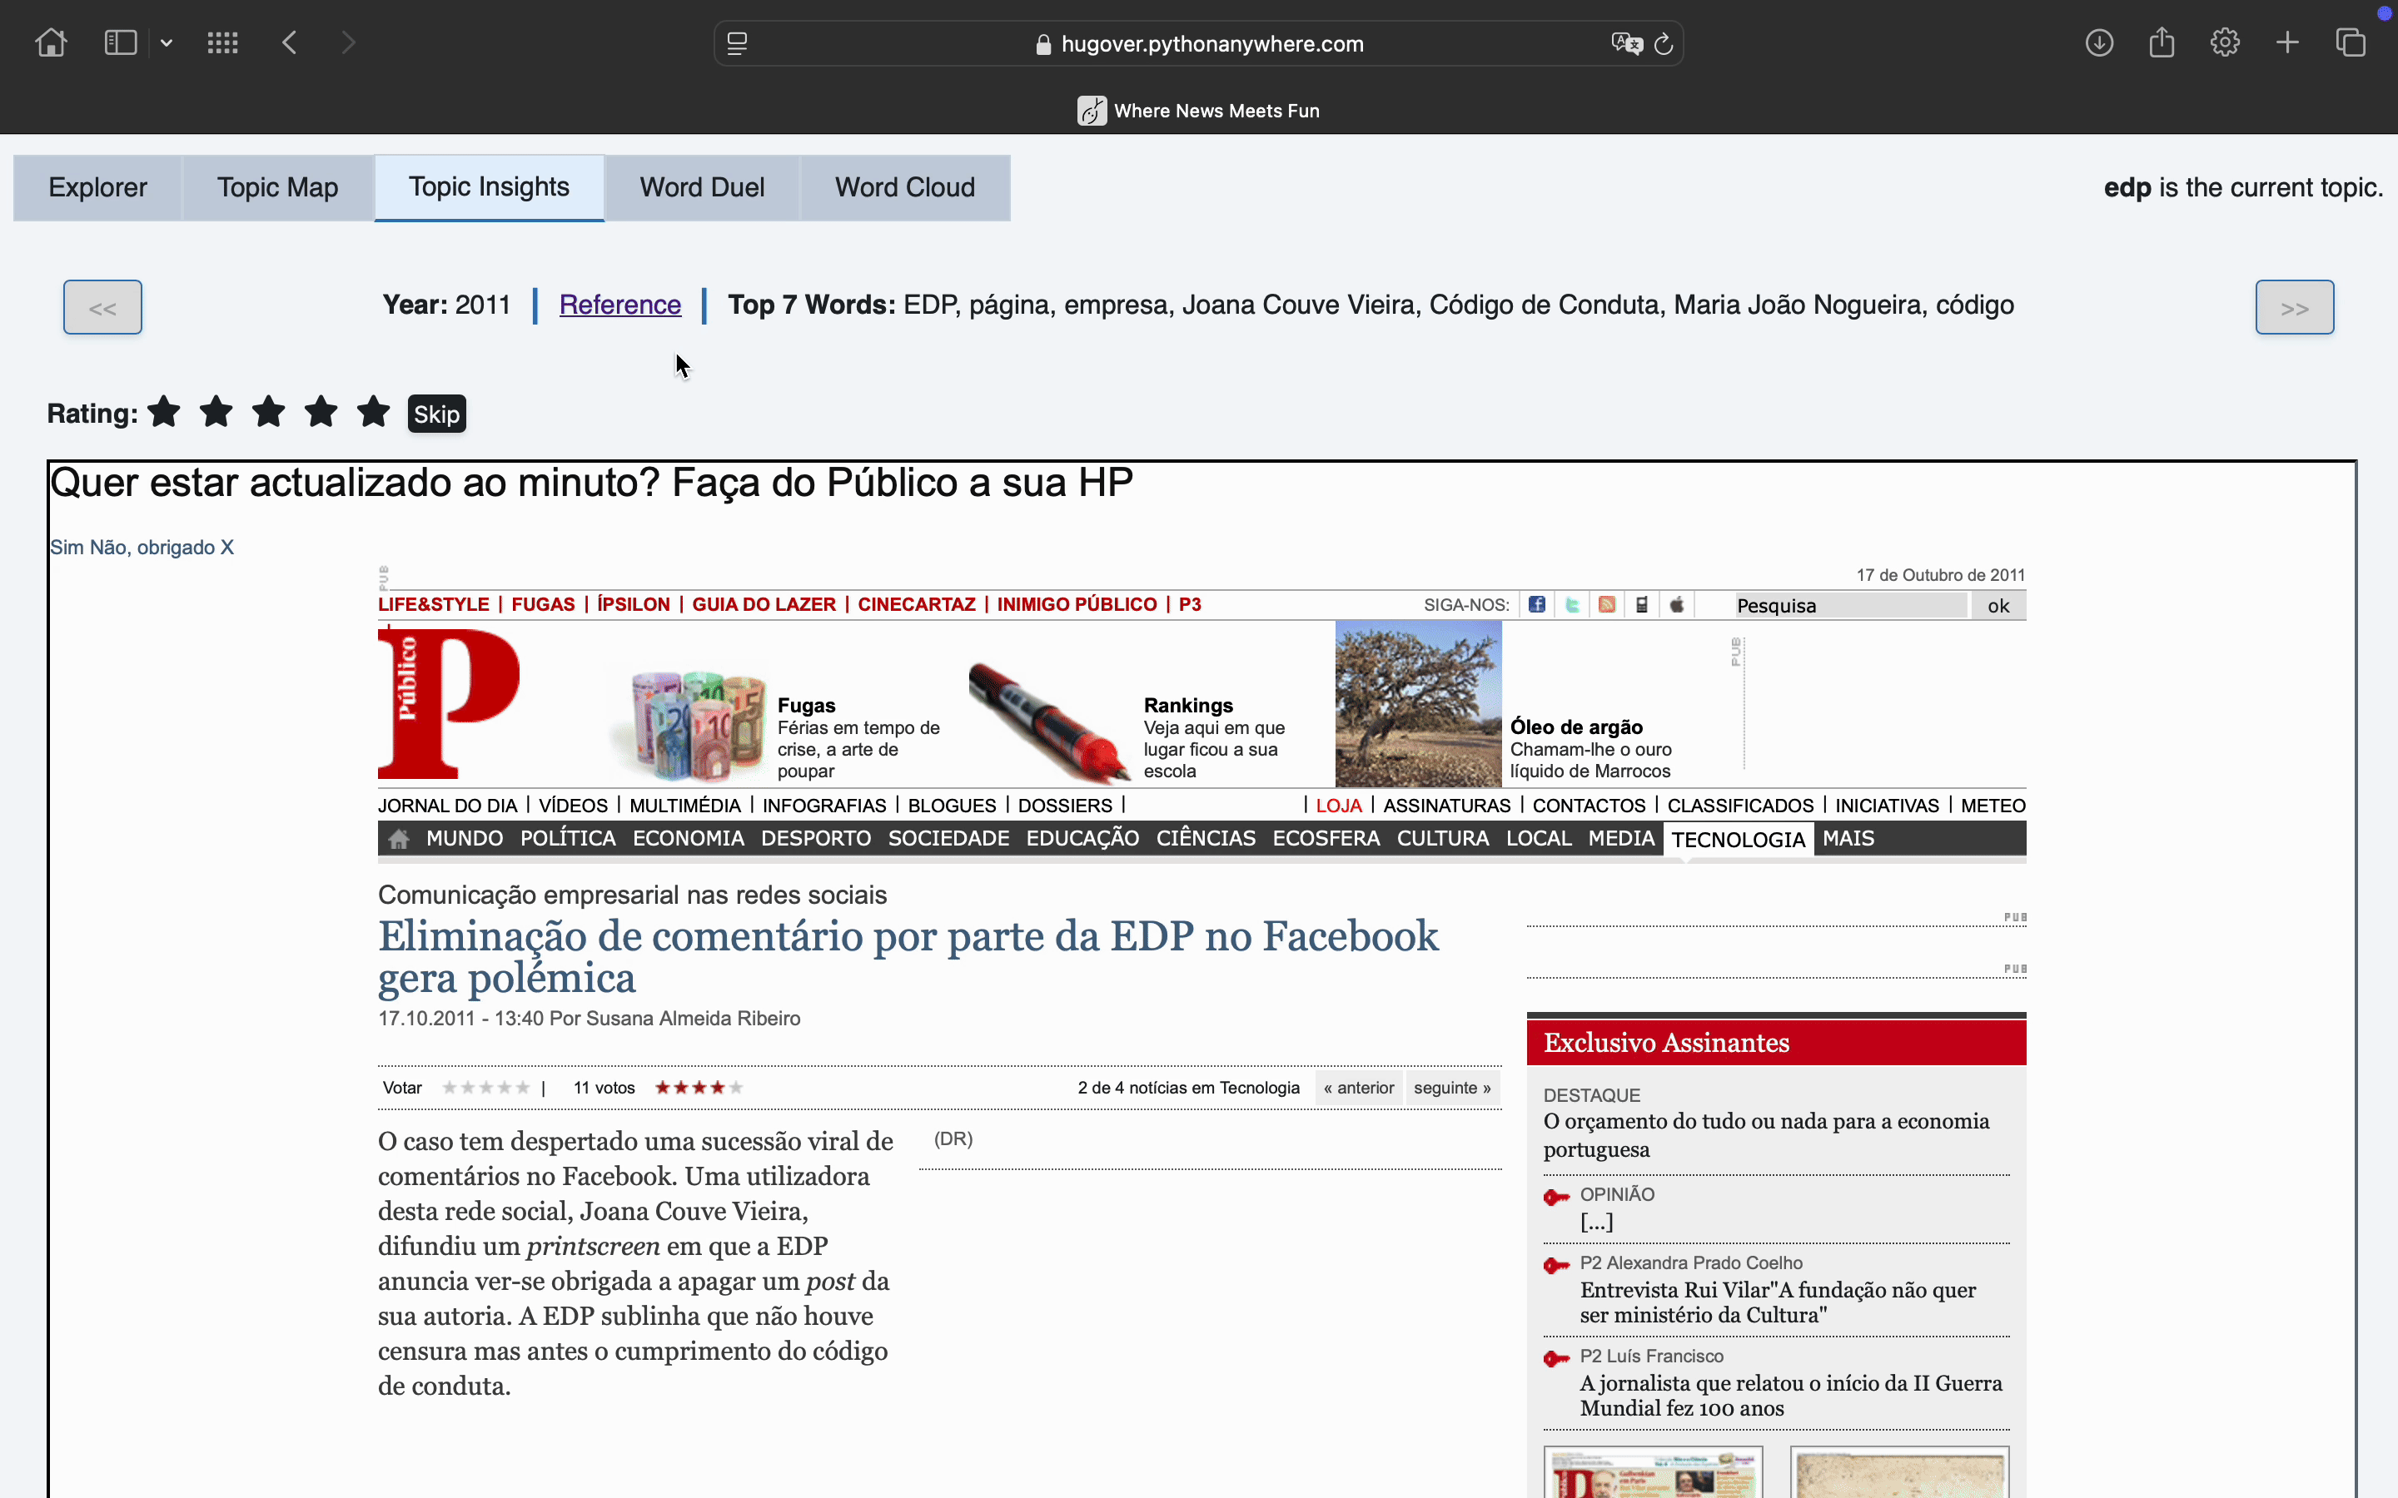Click Sim link in homepage prompt
Screen dimensions: 2398x1498
(67, 547)
